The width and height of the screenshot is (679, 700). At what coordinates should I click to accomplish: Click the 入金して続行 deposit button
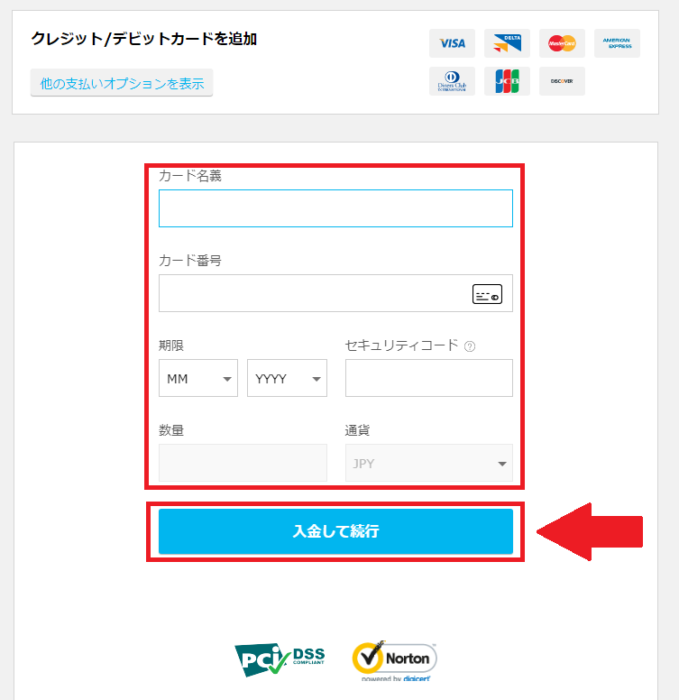click(335, 531)
